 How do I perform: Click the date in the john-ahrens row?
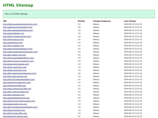133,116
